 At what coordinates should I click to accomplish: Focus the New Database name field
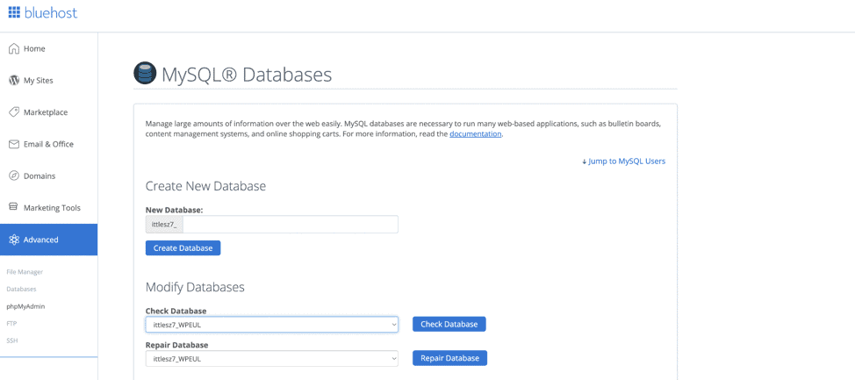point(291,225)
